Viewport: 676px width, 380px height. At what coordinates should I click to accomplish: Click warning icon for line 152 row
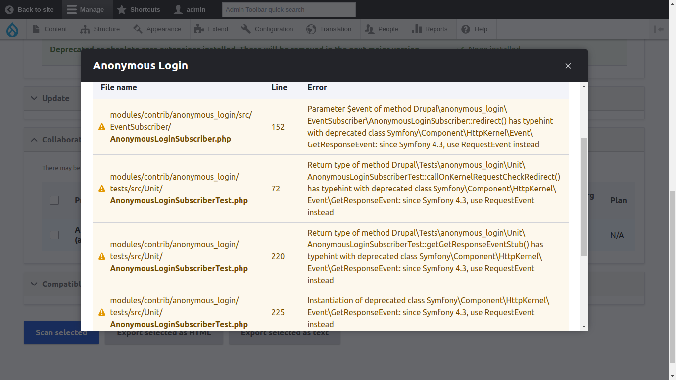point(102,127)
